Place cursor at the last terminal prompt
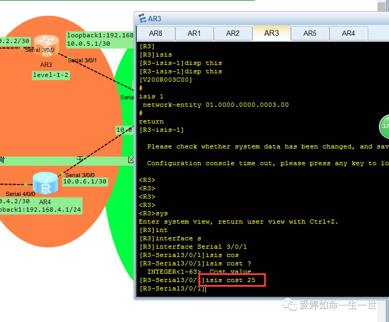389x322 pixels. click(x=206, y=289)
